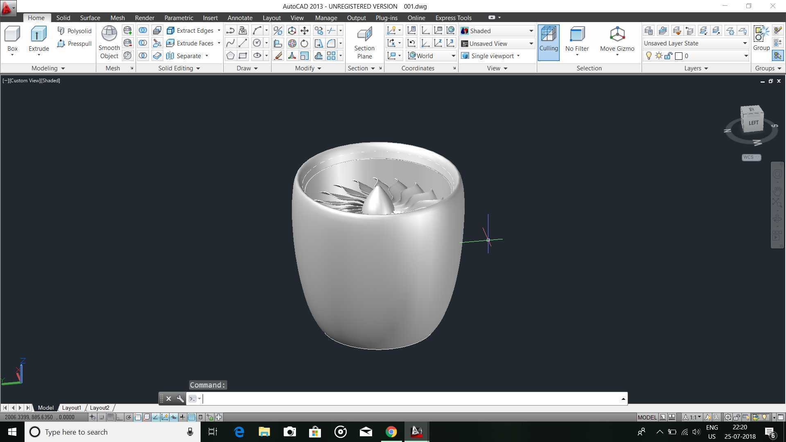
Task: Click the Group objects icon
Action: [761, 38]
